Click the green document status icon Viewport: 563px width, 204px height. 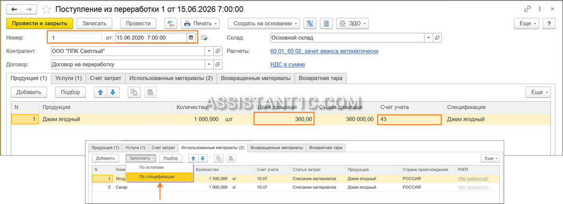click(205, 38)
